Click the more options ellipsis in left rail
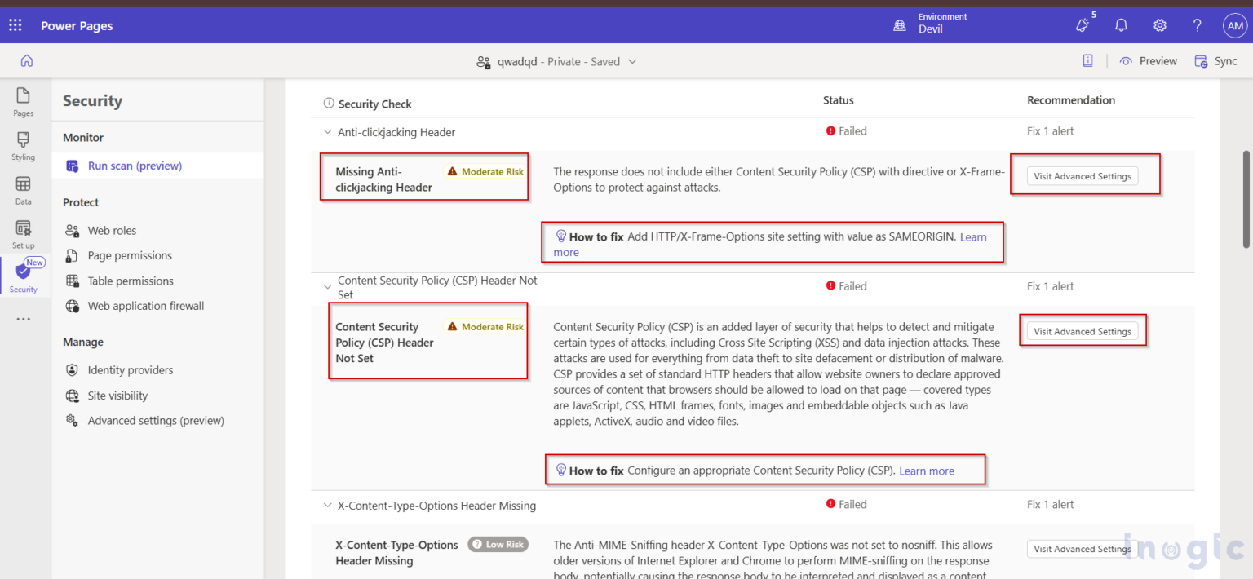 (23, 319)
